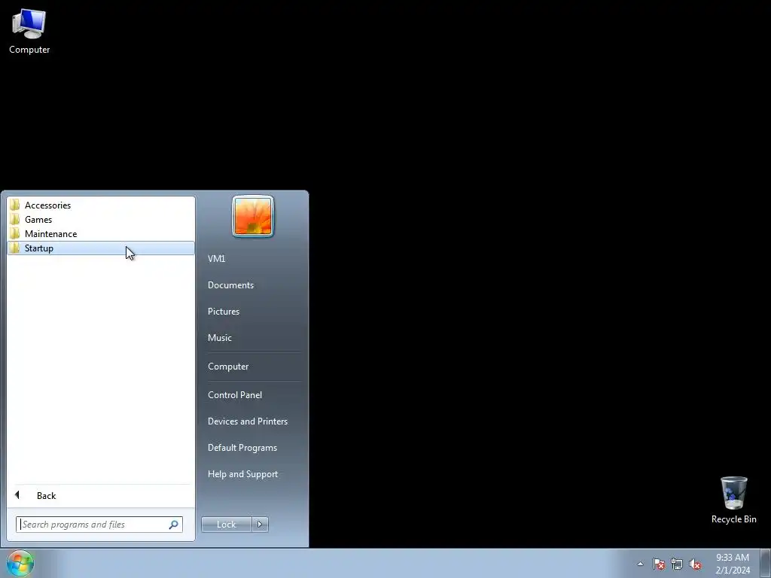The width and height of the screenshot is (771, 578).
Task: Expand the Games programs folder
Action: pyautogui.click(x=101, y=219)
